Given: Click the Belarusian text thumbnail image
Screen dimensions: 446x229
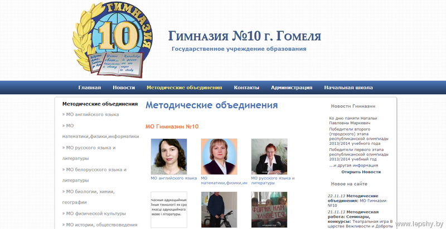Looking at the screenshot, I should (x=169, y=209).
